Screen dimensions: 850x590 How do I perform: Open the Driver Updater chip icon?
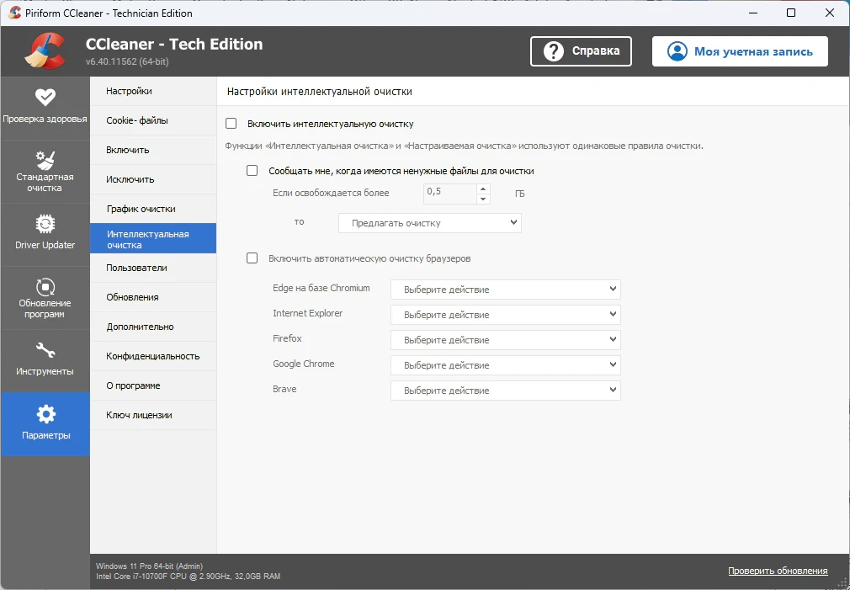click(45, 223)
